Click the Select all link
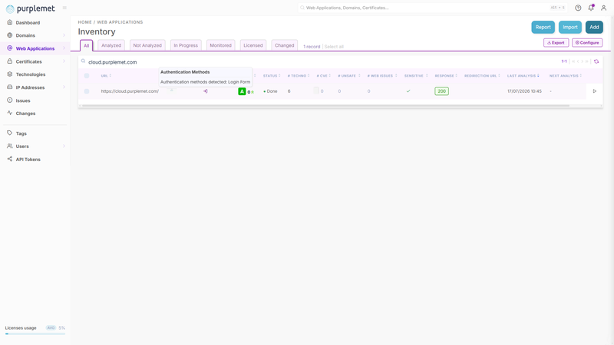The image size is (614, 345). (x=334, y=47)
